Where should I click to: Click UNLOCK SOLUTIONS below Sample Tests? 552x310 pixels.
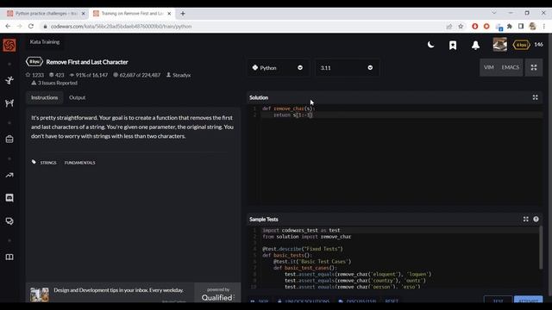(x=304, y=301)
